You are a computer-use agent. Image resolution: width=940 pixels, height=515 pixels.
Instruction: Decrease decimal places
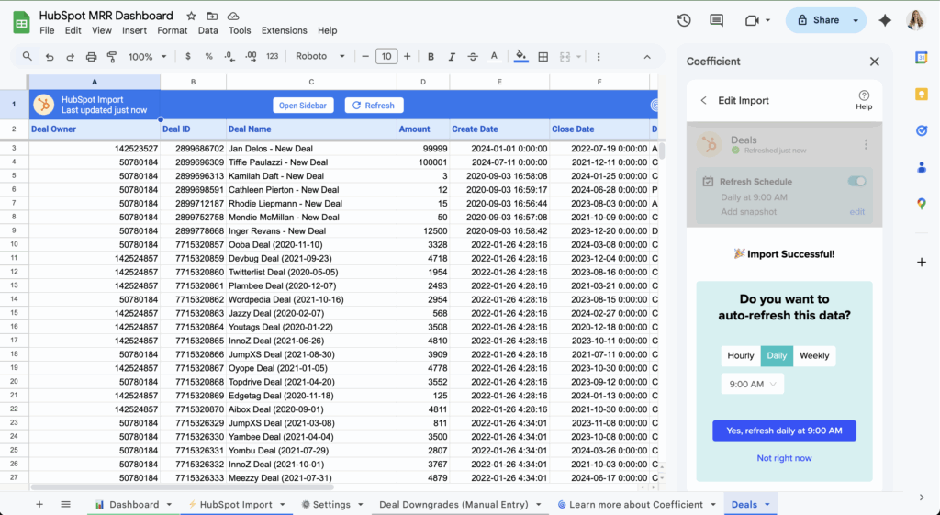229,56
